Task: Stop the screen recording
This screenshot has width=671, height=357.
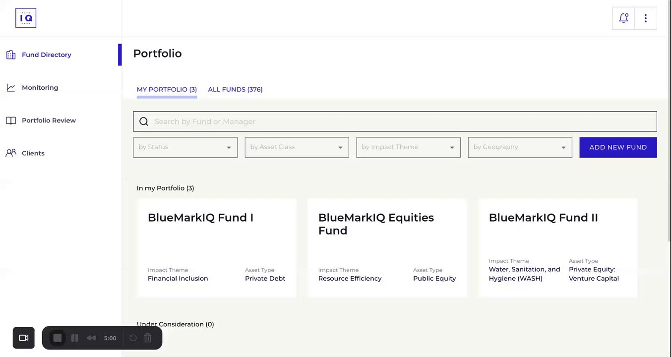Action: click(58, 338)
